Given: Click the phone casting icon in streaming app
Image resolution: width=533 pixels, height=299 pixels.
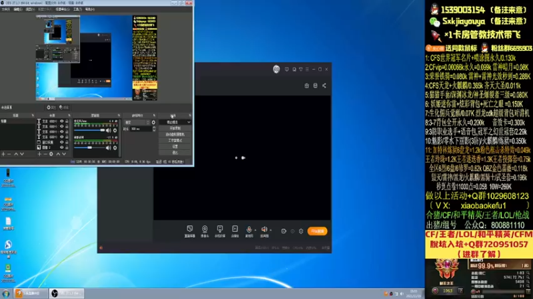Looking at the screenshot, I should click(220, 231).
